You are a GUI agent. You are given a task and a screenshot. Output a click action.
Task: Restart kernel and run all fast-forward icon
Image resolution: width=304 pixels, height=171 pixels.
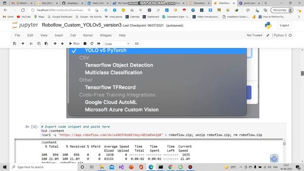[x=99, y=44]
